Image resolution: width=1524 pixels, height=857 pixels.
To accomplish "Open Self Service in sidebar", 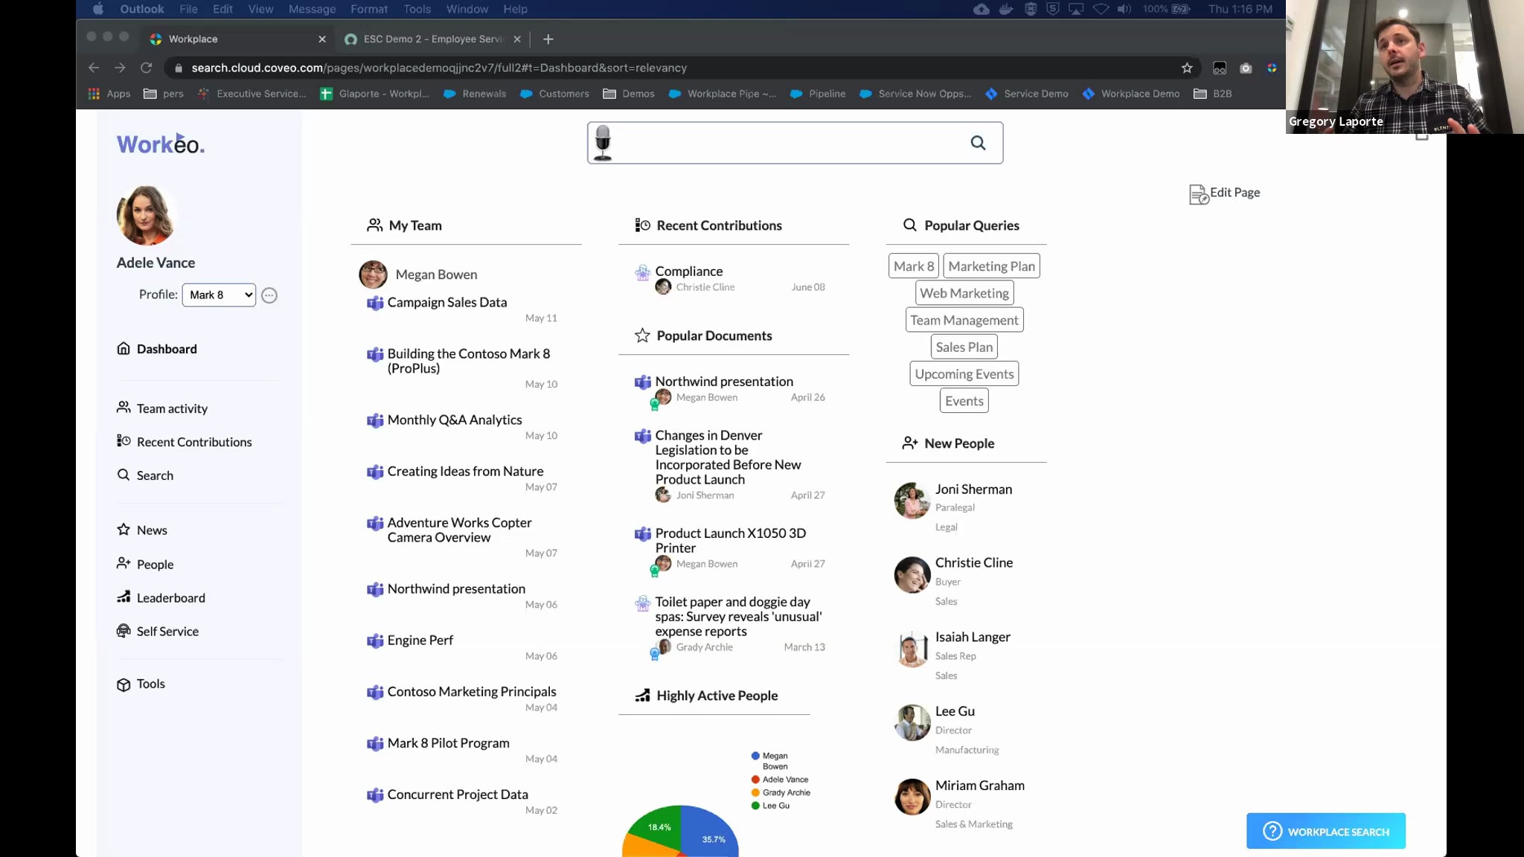I will (x=167, y=631).
